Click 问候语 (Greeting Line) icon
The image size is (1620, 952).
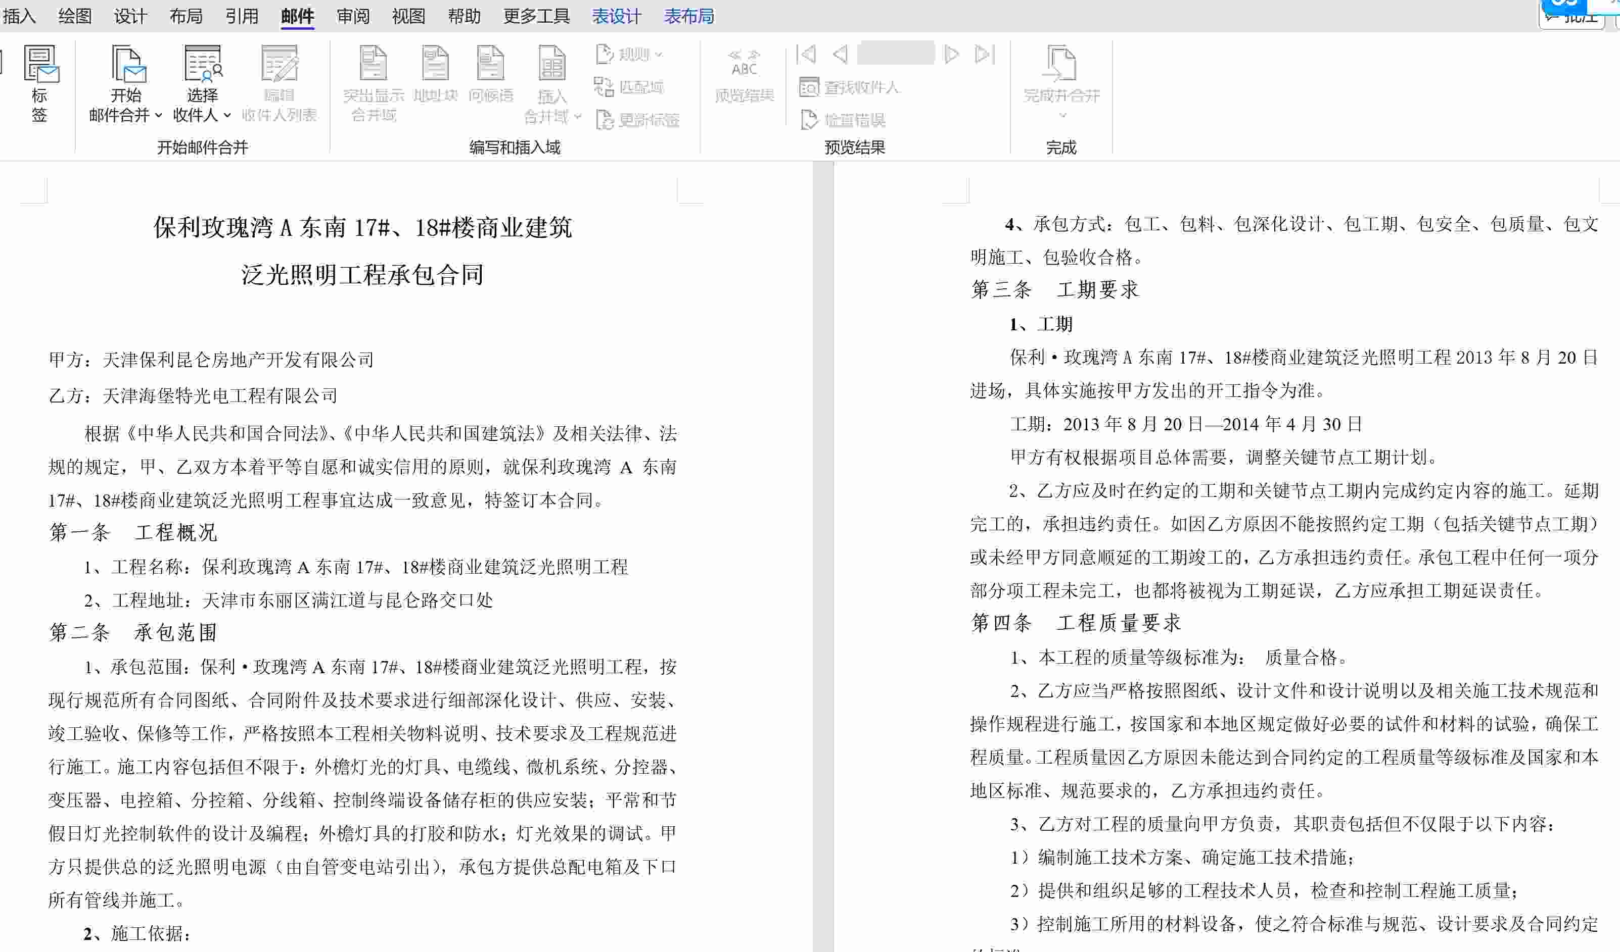(x=490, y=64)
